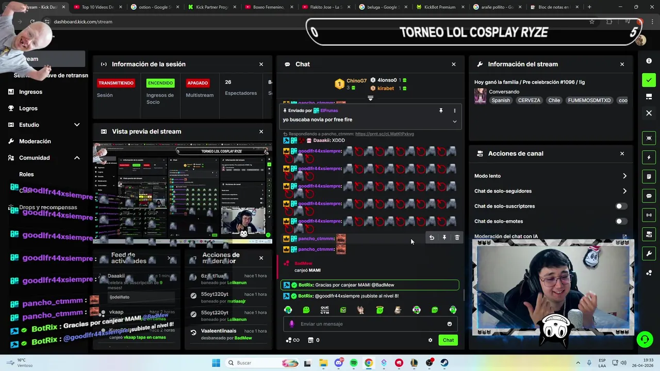Image resolution: width=660 pixels, height=371 pixels.
Task: Open Spotify from the taskbar
Action: (x=354, y=363)
